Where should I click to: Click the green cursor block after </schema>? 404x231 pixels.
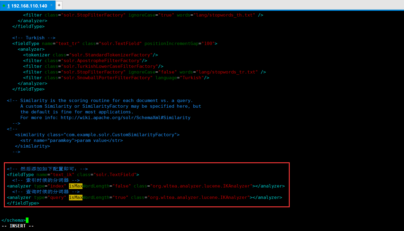click(x=27, y=220)
